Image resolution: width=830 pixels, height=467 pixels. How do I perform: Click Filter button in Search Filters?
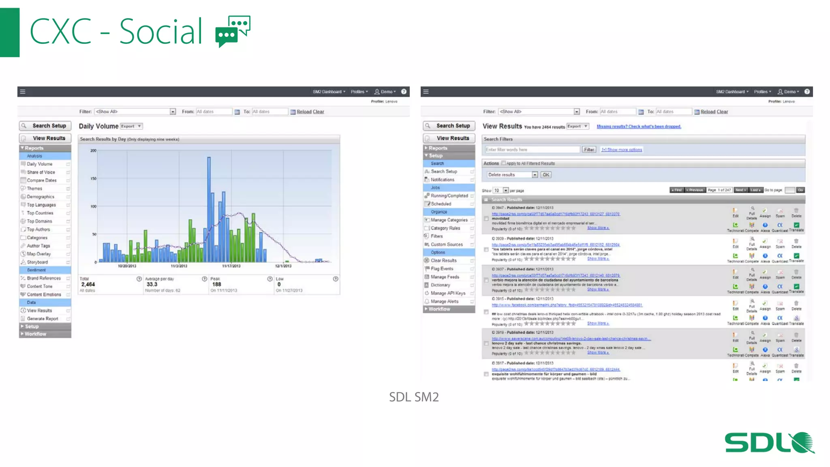point(589,150)
